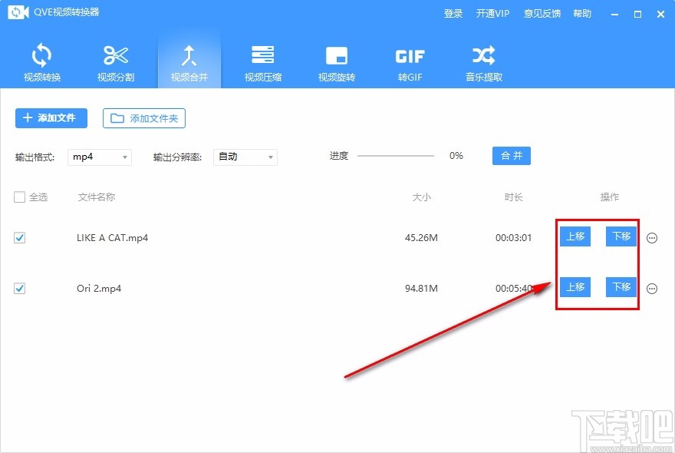Open the 转GIF converter tool
Screen dimensions: 675x453
[x=410, y=61]
